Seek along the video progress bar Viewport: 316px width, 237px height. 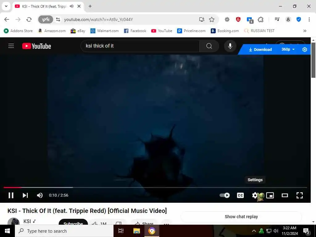click(x=155, y=187)
